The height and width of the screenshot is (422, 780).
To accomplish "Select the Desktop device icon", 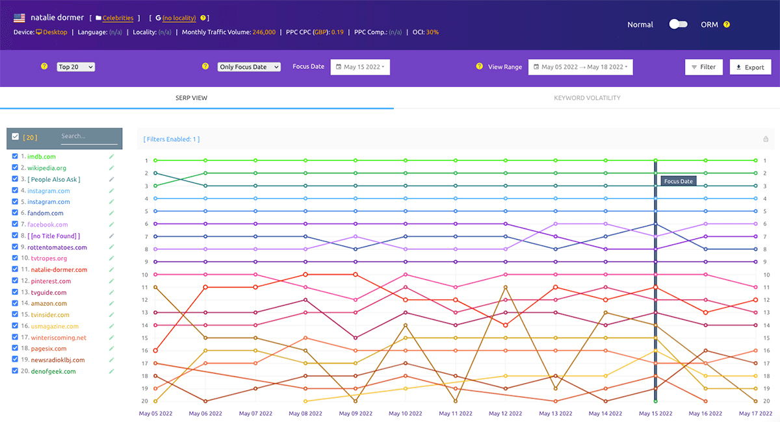I will pyautogui.click(x=39, y=31).
